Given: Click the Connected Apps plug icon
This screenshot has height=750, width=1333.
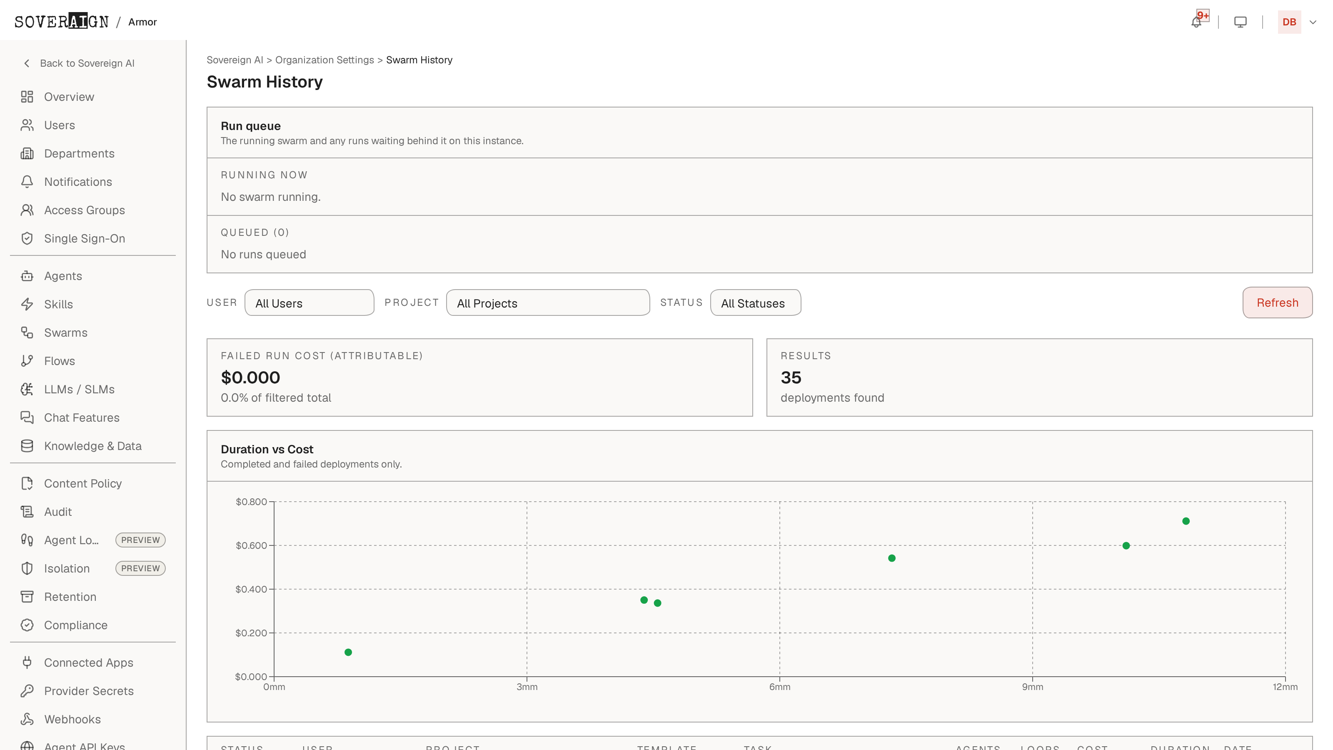Looking at the screenshot, I should tap(27, 662).
